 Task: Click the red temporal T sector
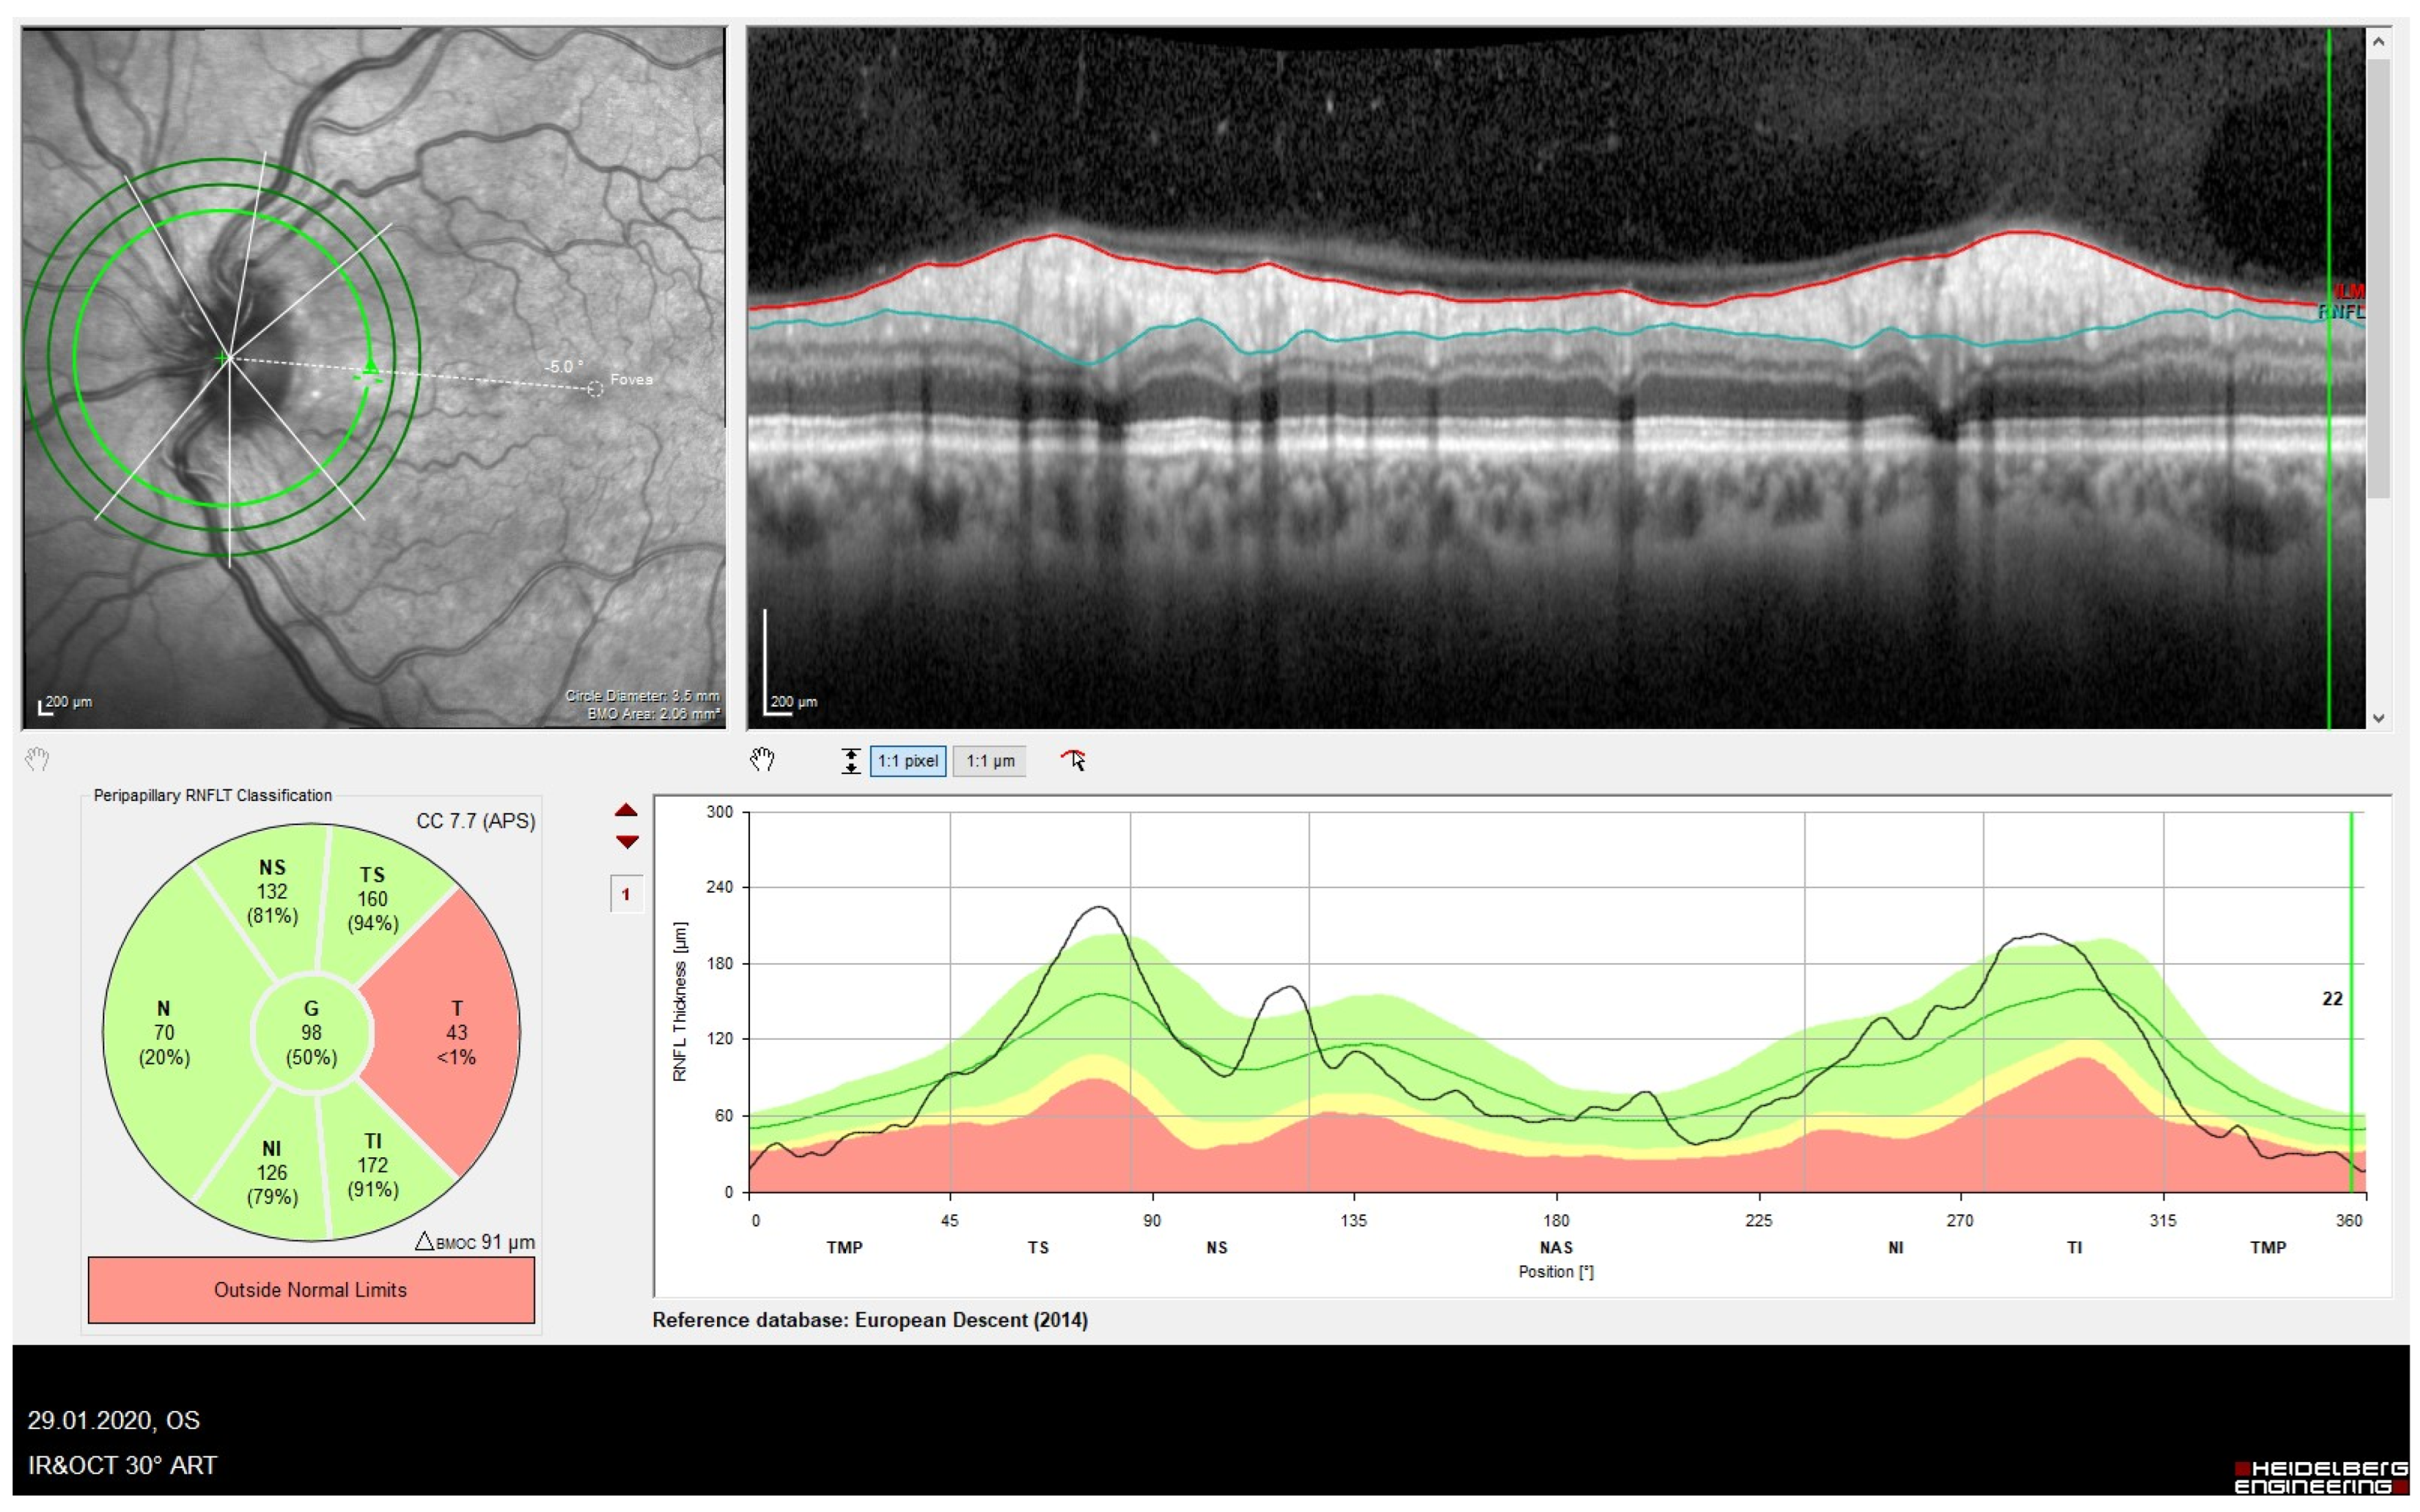(456, 1032)
